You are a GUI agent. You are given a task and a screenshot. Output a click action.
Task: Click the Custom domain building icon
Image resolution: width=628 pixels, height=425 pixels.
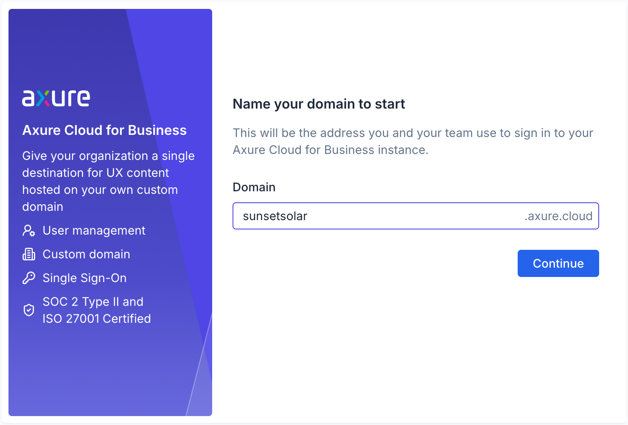(29, 254)
